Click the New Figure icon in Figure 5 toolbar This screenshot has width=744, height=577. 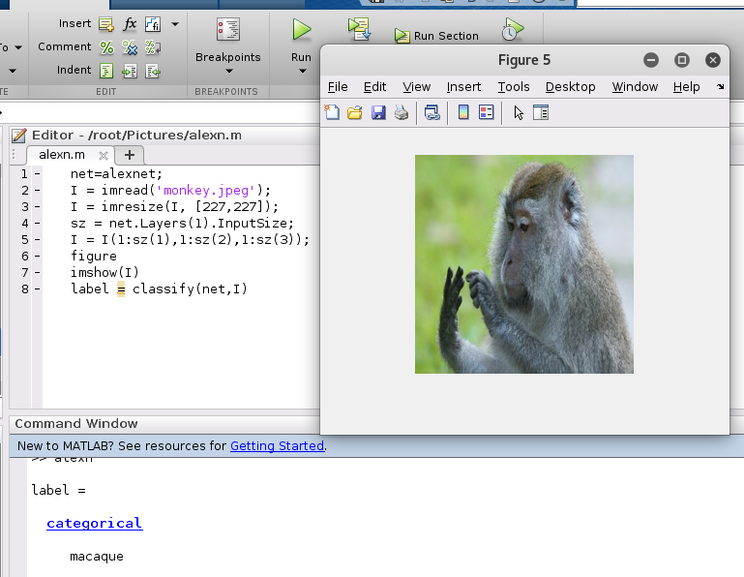click(332, 113)
